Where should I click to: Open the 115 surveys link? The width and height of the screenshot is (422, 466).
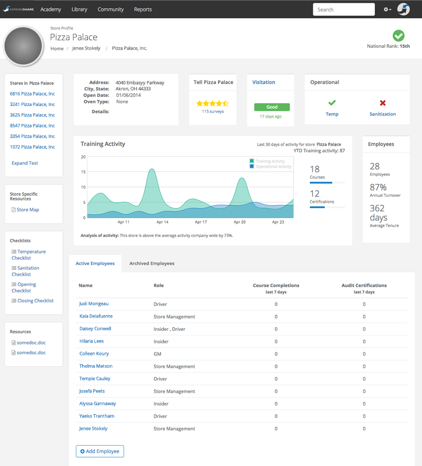click(x=213, y=111)
